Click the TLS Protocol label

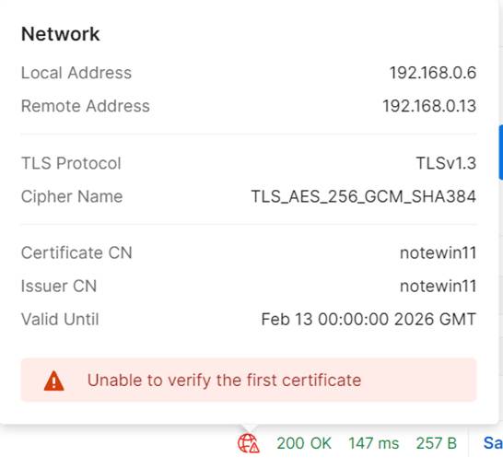click(71, 163)
